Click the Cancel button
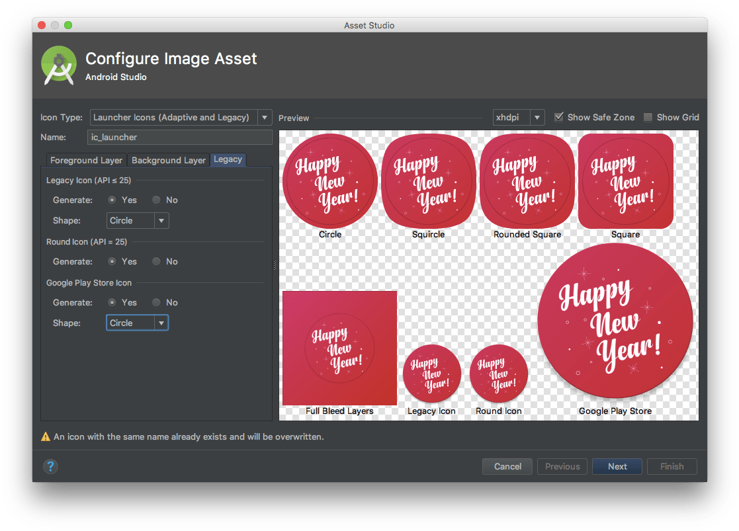The image size is (739, 531). point(507,466)
